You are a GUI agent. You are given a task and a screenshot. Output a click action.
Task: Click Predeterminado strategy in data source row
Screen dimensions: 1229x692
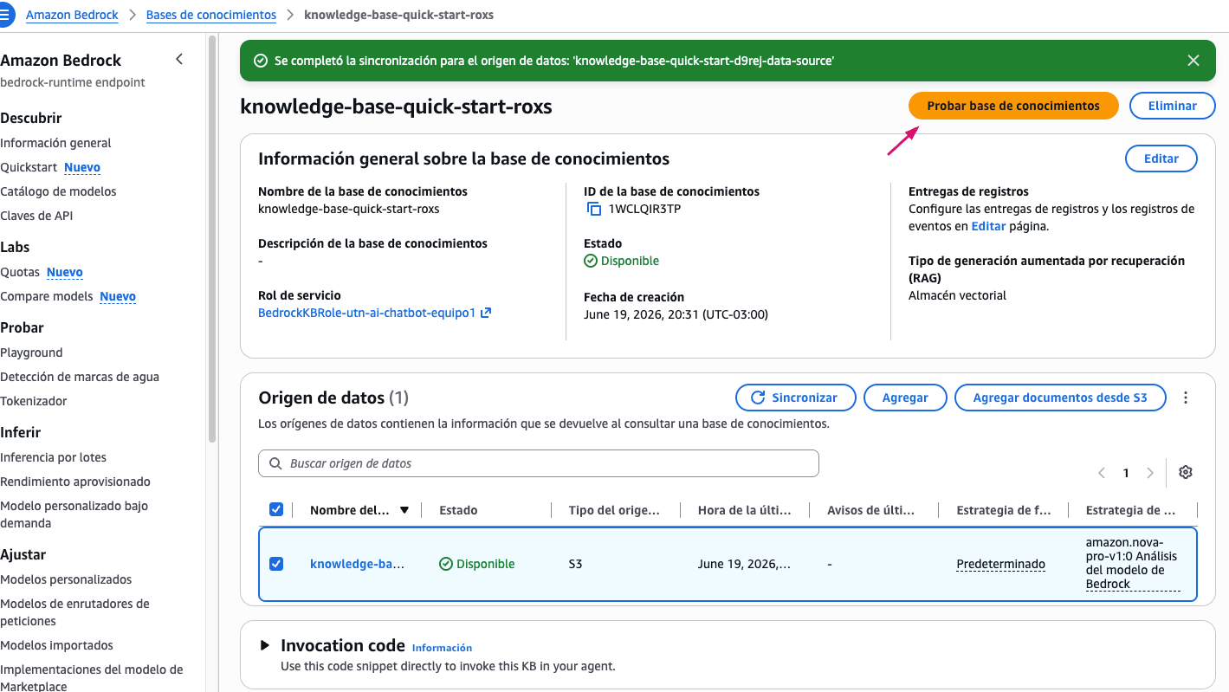pos(1000,564)
